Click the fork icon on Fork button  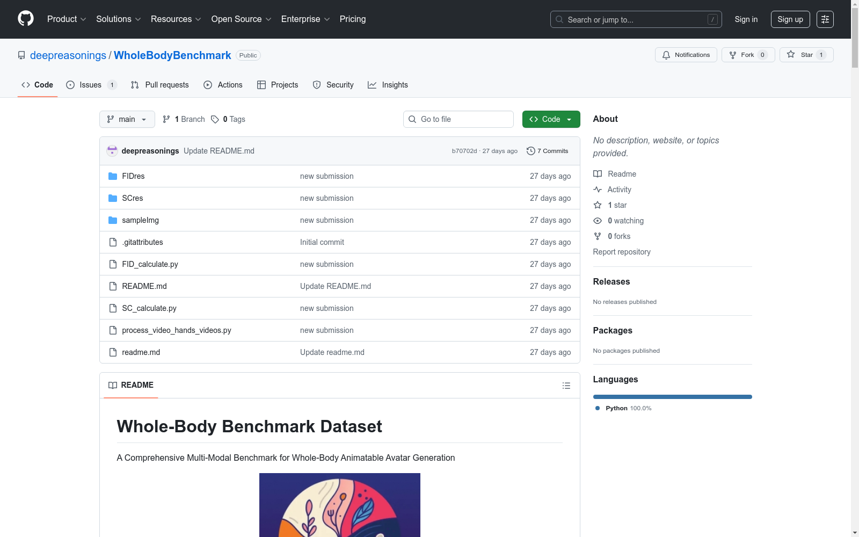(x=733, y=55)
